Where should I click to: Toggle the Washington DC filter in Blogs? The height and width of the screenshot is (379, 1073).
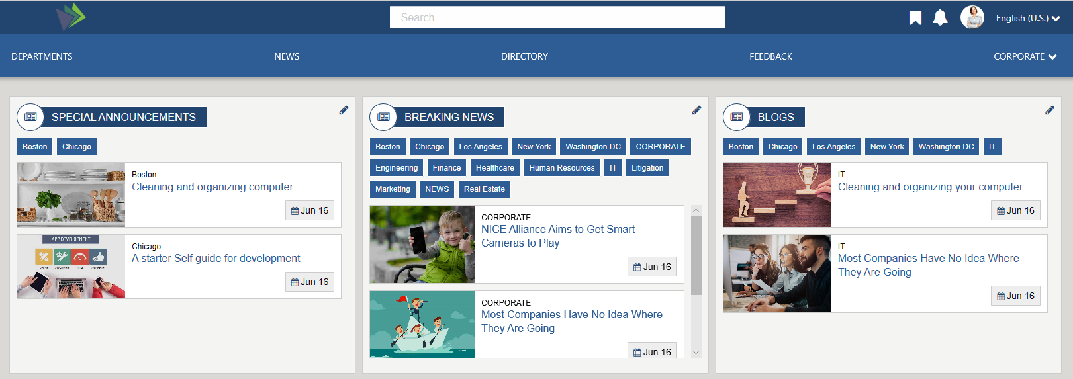(946, 147)
